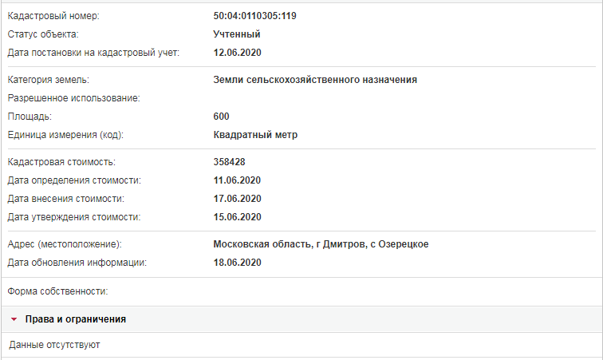Click the Разрешенное использование label
The width and height of the screenshot is (603, 360).
(x=74, y=98)
